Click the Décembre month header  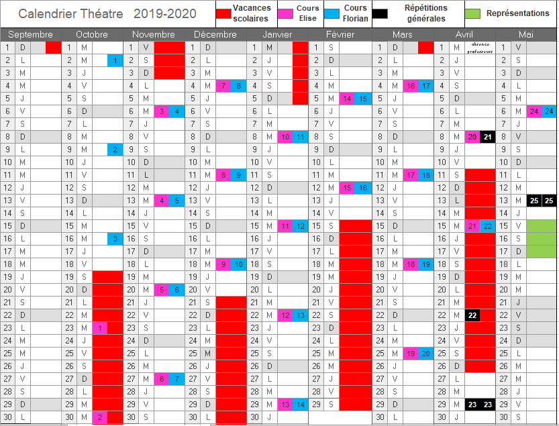pos(215,34)
